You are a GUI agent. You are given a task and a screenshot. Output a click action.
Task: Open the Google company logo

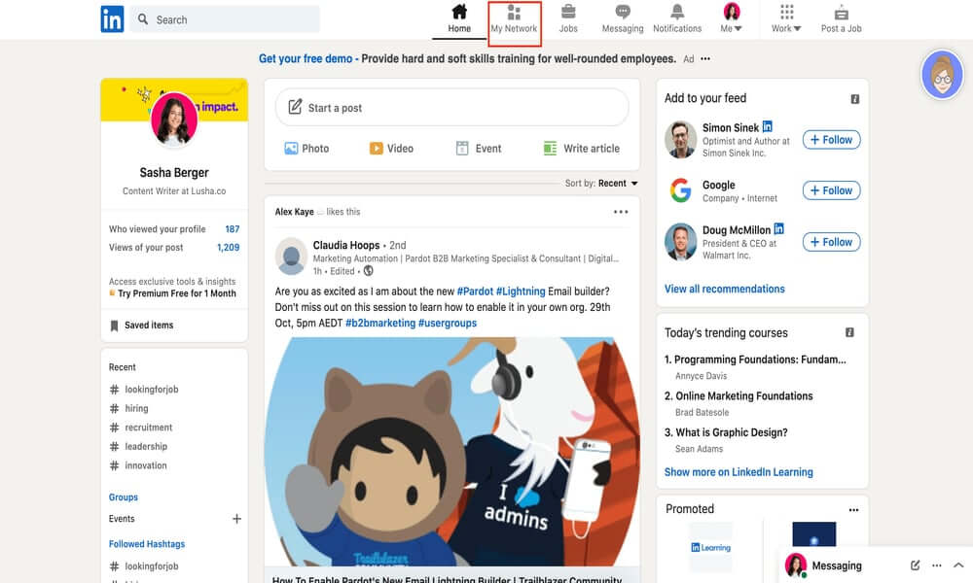[x=681, y=190]
